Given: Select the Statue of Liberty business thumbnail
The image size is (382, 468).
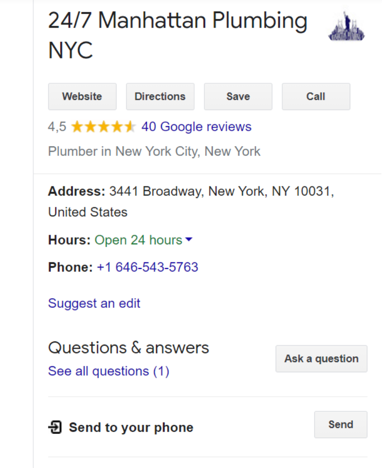Looking at the screenshot, I should click(x=346, y=26).
